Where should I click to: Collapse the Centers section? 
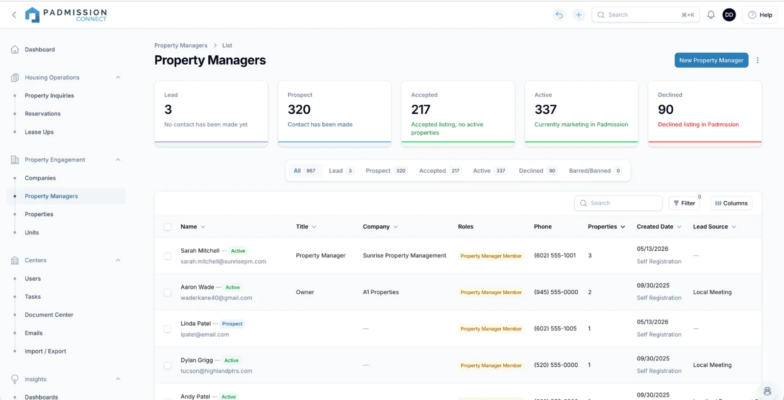tap(118, 260)
